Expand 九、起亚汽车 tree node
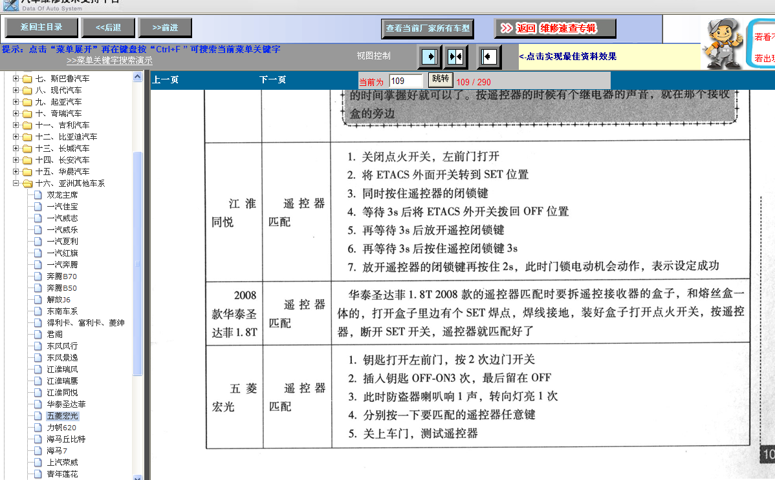 (16, 101)
